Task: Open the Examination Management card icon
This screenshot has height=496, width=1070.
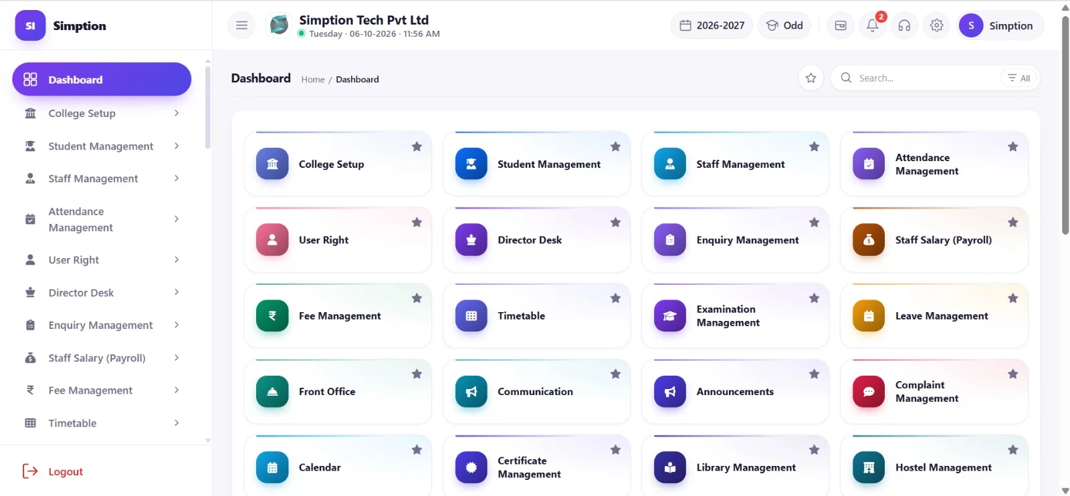Action: [670, 316]
